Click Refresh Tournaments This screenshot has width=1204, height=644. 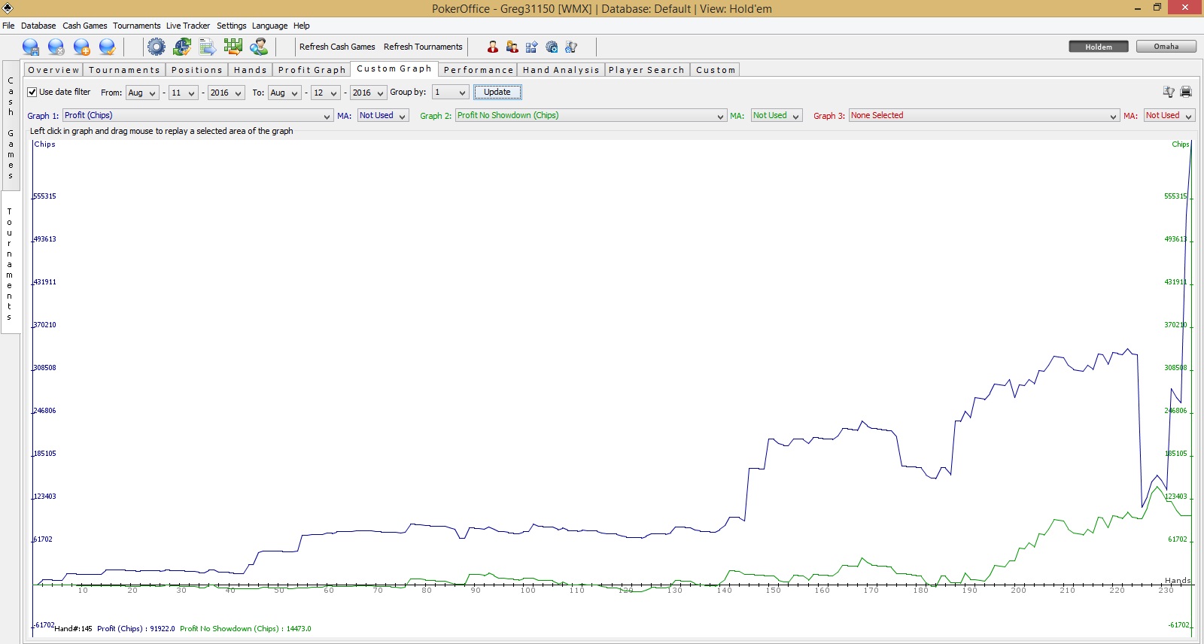tap(423, 47)
